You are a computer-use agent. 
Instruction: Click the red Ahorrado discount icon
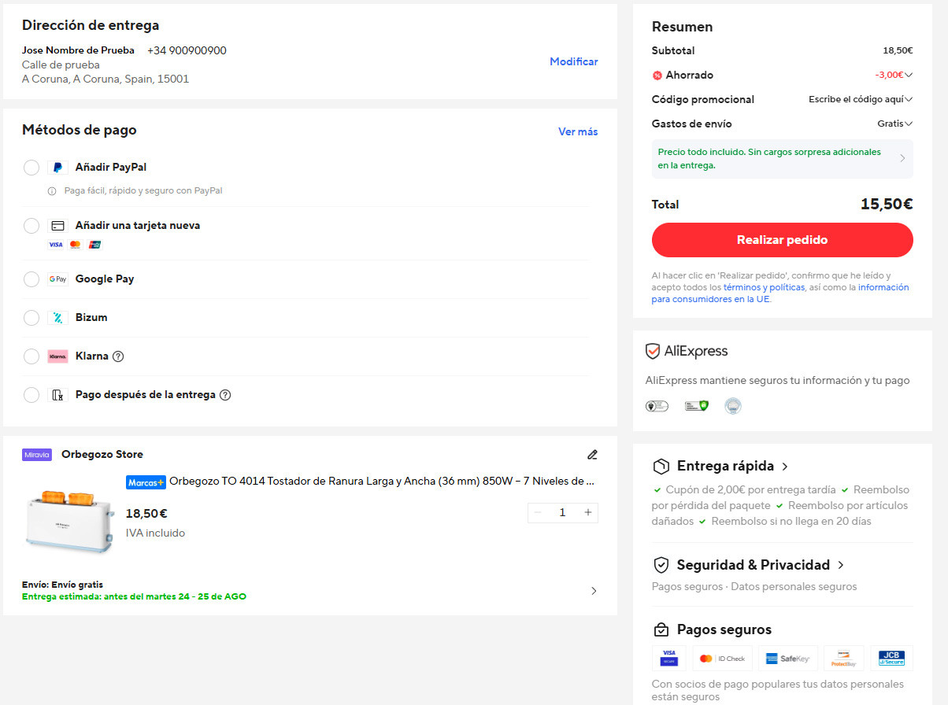pos(657,76)
